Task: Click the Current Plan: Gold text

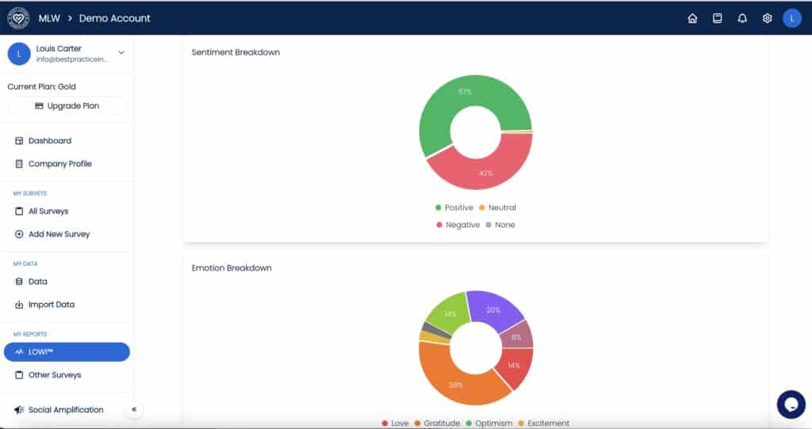Action: [41, 87]
